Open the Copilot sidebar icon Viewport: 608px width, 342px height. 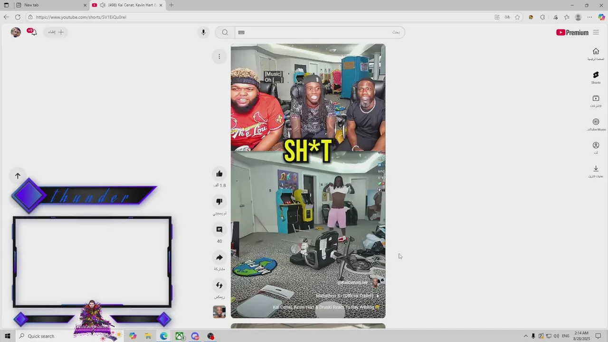tap(601, 17)
